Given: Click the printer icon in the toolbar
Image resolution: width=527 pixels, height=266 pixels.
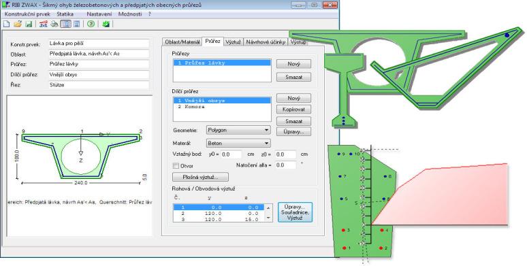Looking at the screenshot, I should coord(54,24).
